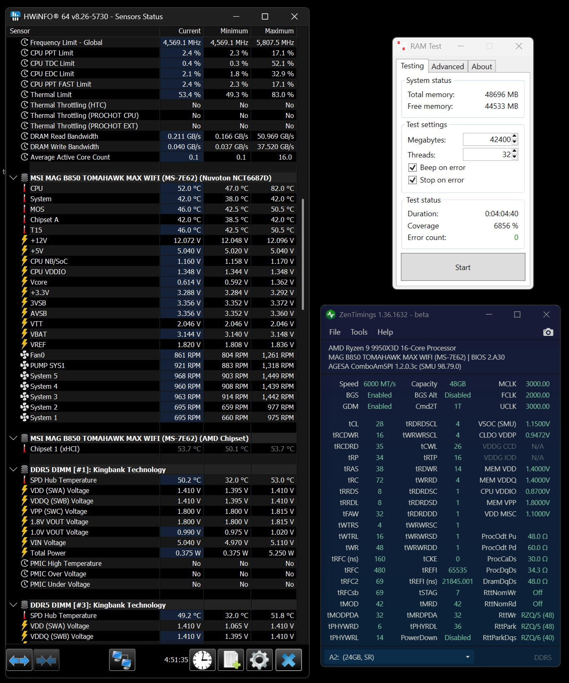Open HWiNFO sensor settings gear icon
Viewport: 569px width, 683px height.
(260, 660)
